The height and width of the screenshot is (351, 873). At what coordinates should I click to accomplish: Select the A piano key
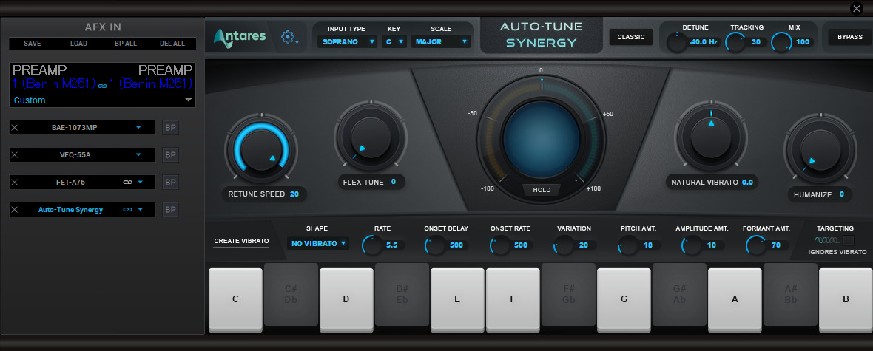click(x=735, y=299)
